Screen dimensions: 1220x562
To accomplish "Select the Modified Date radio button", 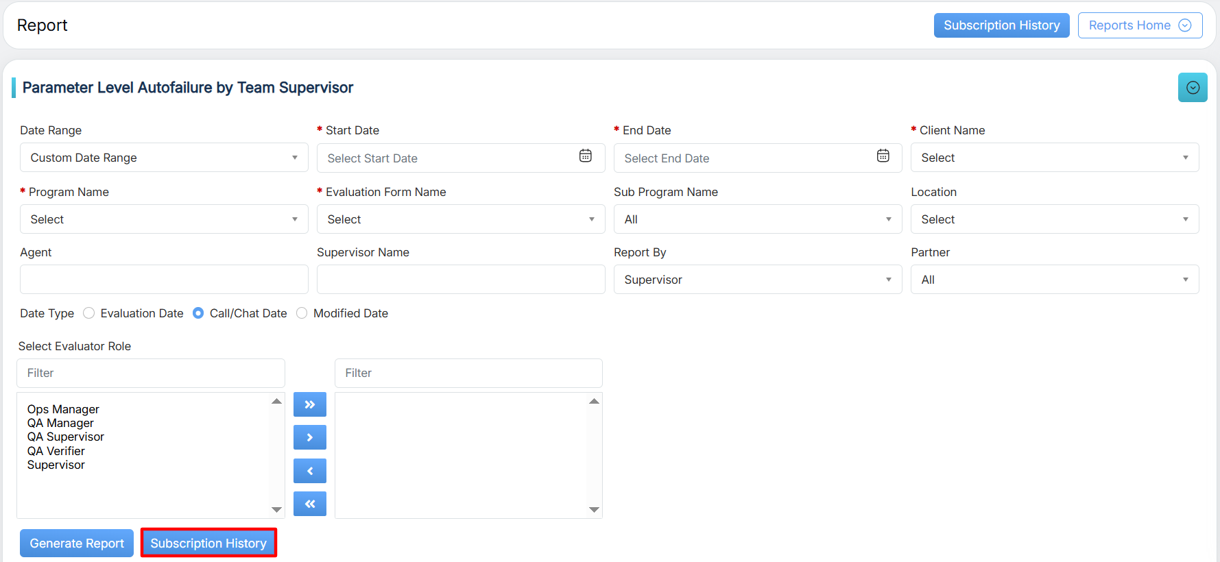I will [x=302, y=313].
